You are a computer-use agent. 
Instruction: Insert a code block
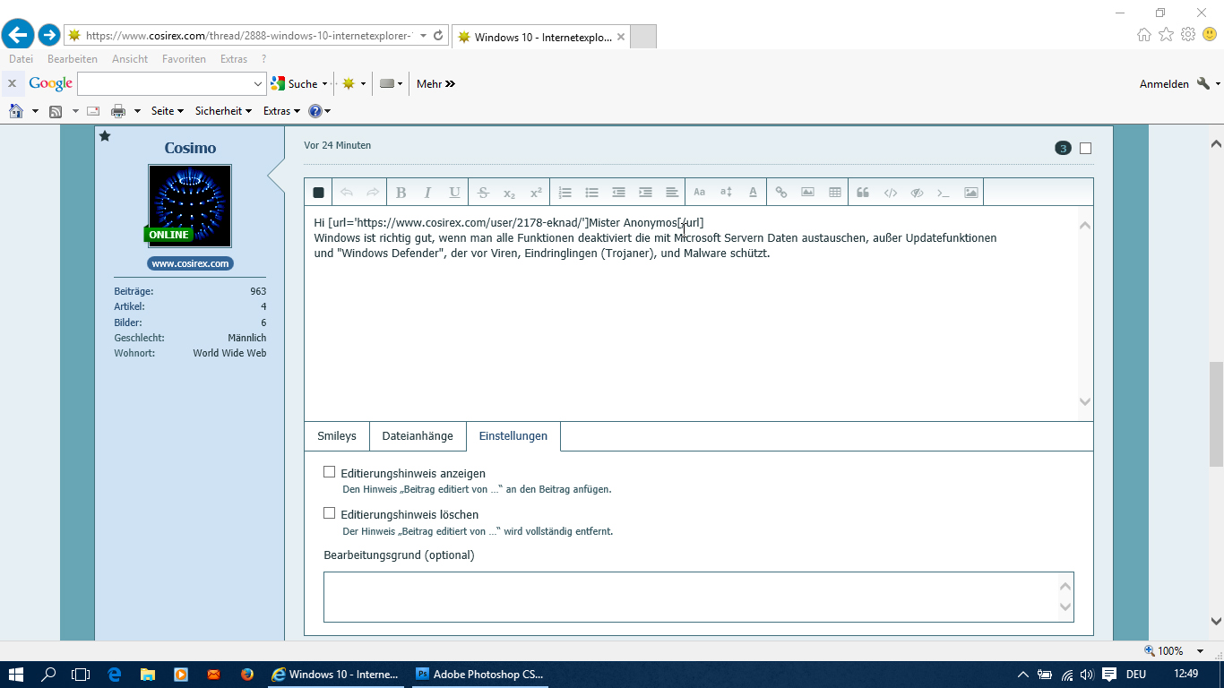pos(891,193)
